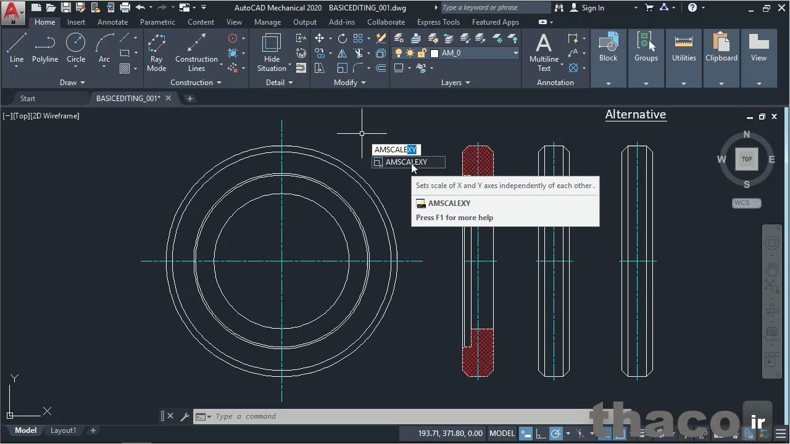Image resolution: width=790 pixels, height=444 pixels.
Task: Select the Arc tool
Action: (x=104, y=48)
